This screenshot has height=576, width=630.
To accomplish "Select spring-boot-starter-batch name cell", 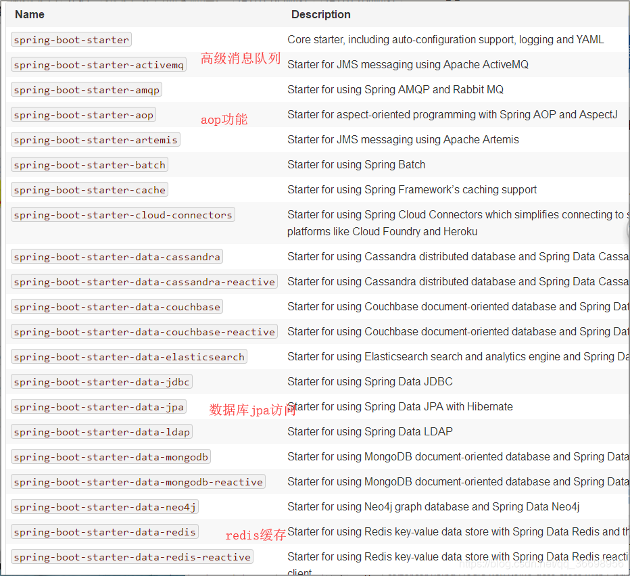I will pyautogui.click(x=89, y=164).
